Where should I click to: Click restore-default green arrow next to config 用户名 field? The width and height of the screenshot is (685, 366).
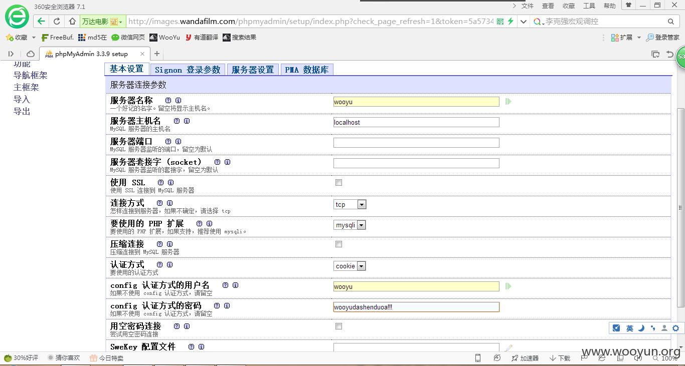pyautogui.click(x=508, y=286)
